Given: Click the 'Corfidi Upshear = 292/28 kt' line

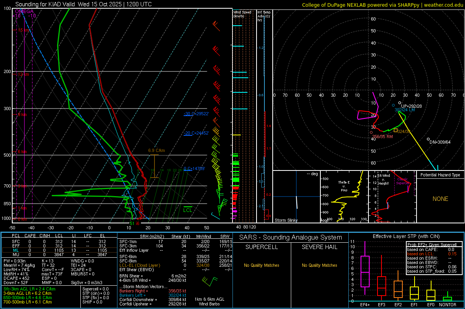Looking at the screenshot, I should pyautogui.click(x=153, y=304).
